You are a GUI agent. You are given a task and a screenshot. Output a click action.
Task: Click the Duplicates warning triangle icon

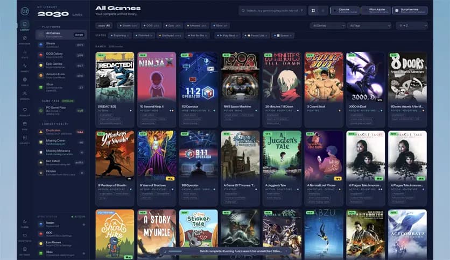click(41, 132)
